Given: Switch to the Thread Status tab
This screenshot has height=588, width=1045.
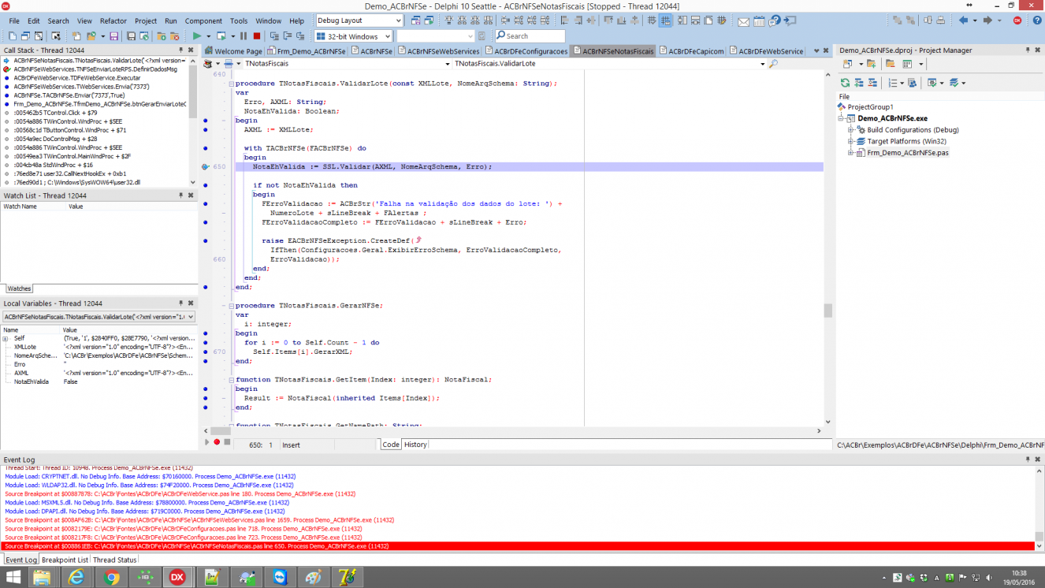Looking at the screenshot, I should [x=115, y=560].
